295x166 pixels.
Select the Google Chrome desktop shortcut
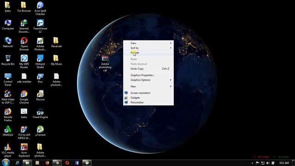(24, 97)
